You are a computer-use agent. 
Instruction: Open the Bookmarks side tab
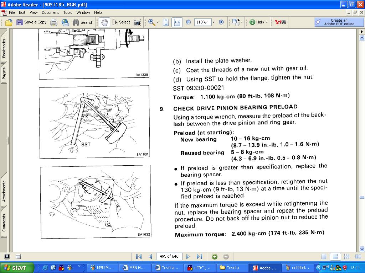4,48
